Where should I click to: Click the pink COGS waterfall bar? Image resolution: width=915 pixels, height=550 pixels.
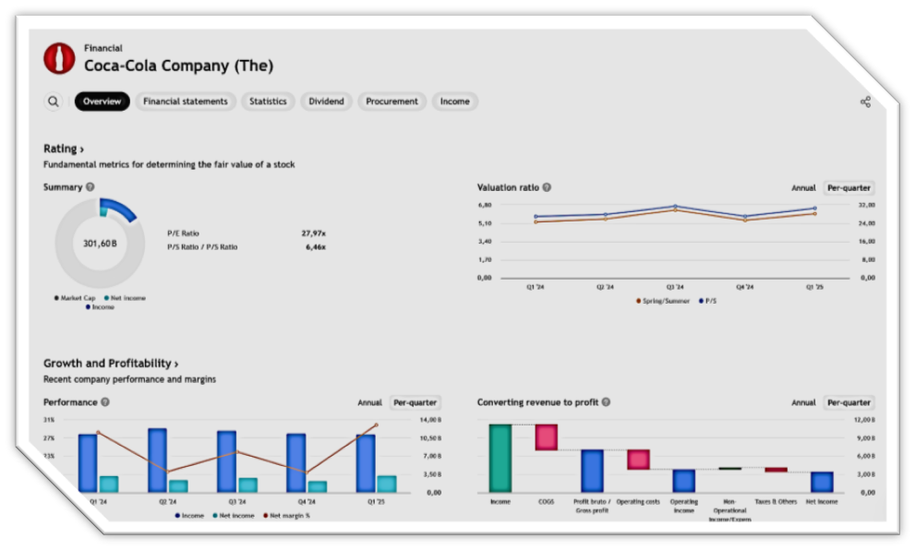coord(547,437)
